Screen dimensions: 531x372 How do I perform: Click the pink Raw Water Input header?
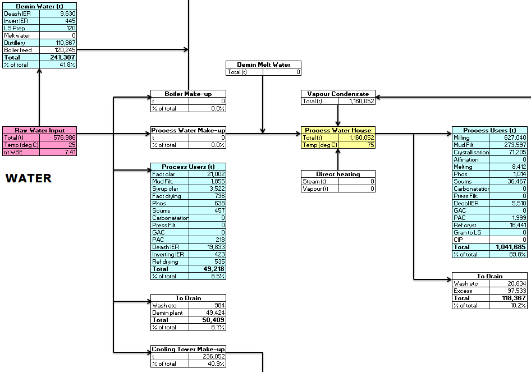coord(39,130)
